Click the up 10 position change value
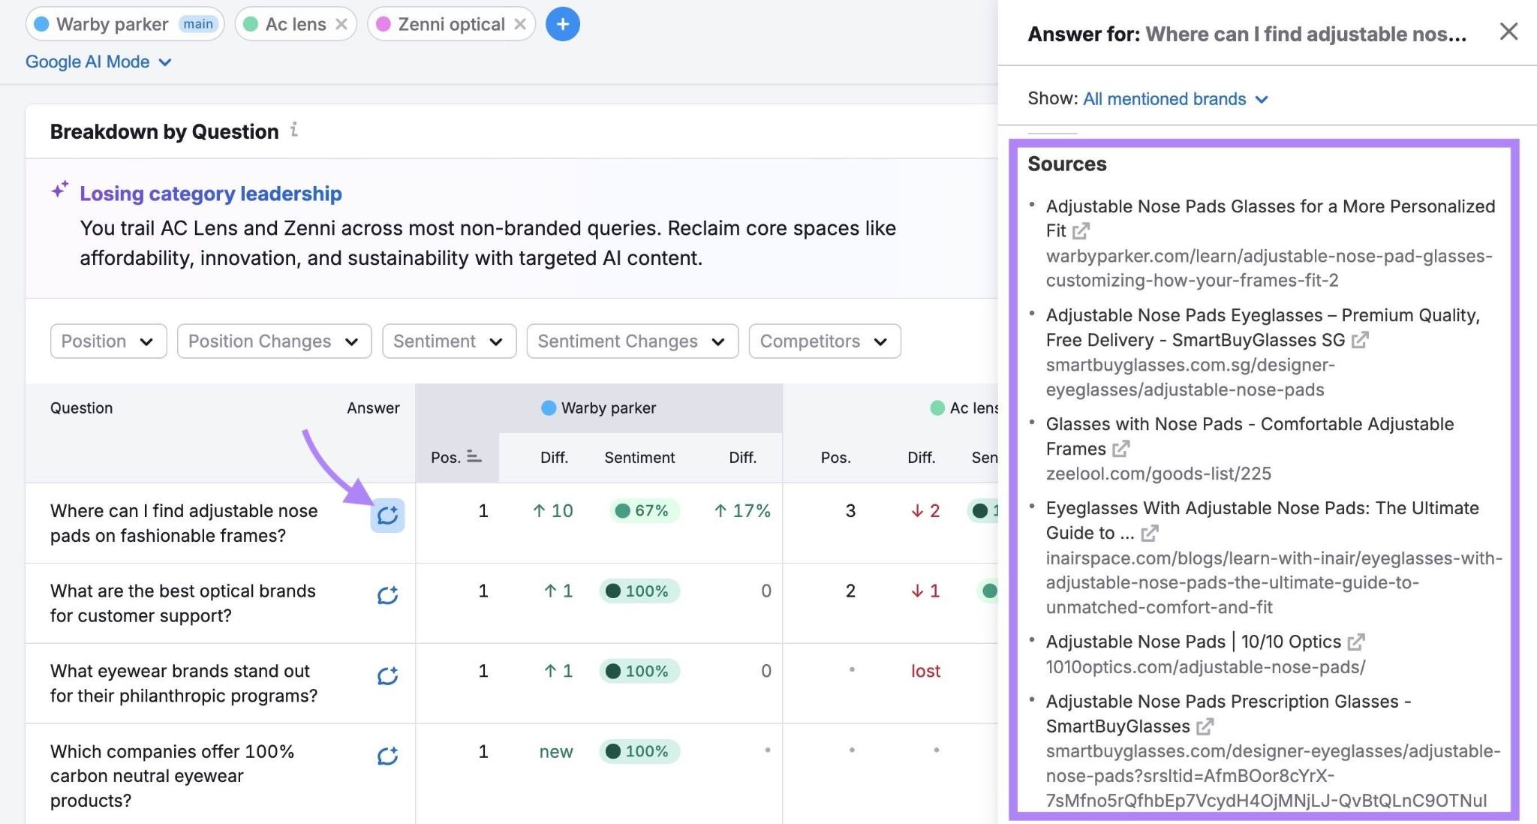The width and height of the screenshot is (1537, 824). click(552, 511)
